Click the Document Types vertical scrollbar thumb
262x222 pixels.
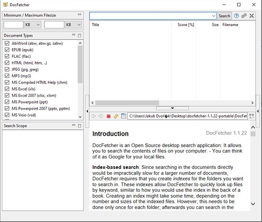[x=80, y=64]
